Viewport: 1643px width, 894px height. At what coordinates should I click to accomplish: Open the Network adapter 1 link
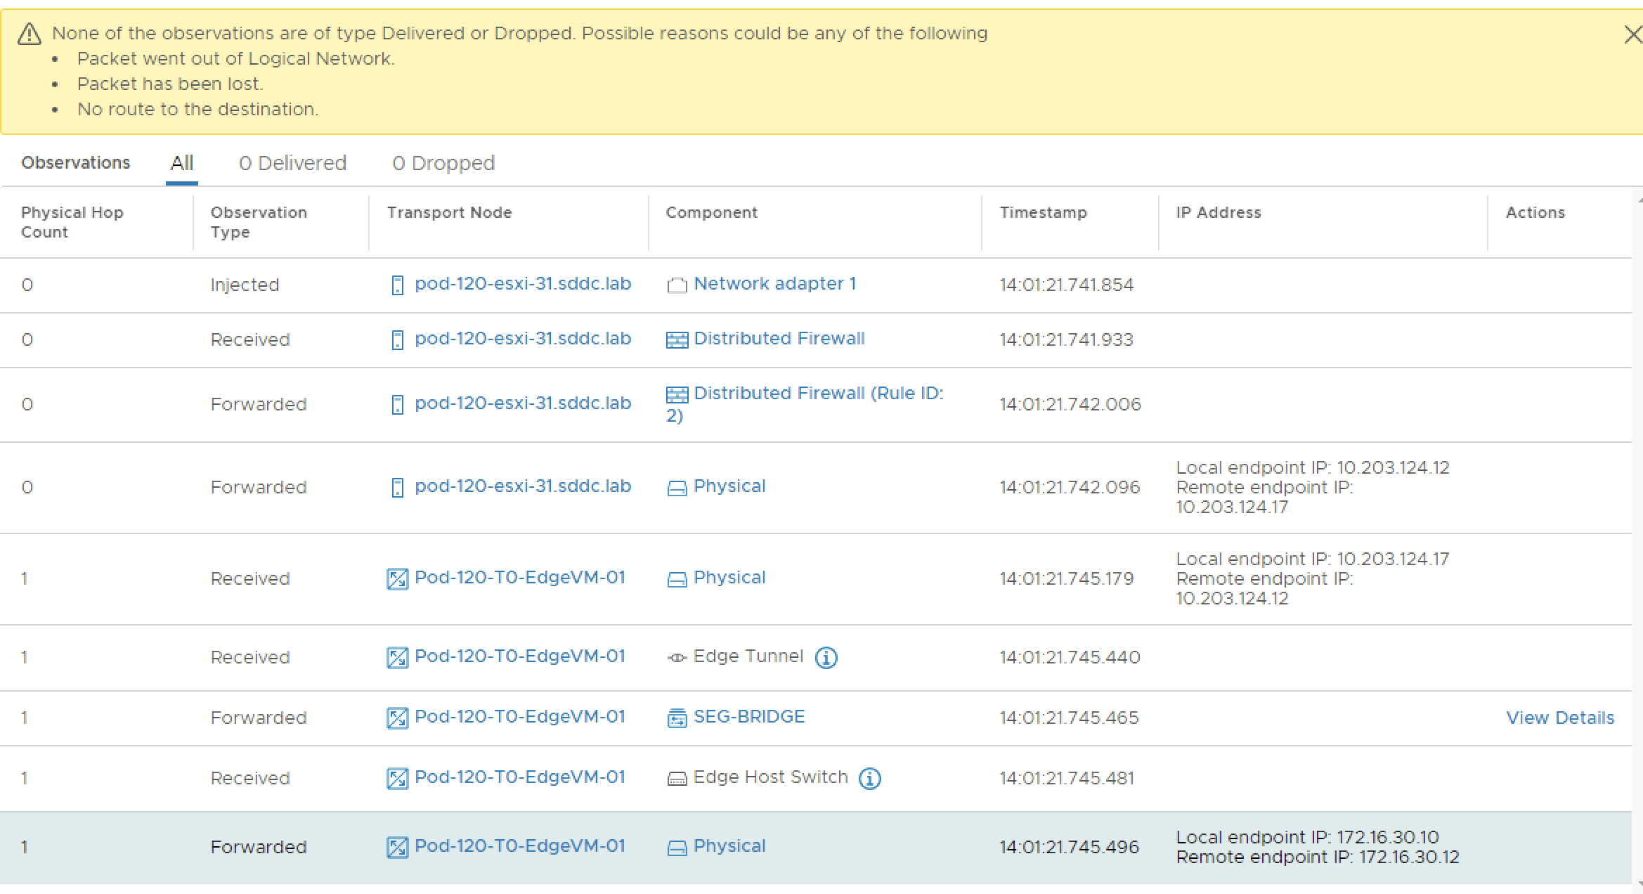click(774, 284)
